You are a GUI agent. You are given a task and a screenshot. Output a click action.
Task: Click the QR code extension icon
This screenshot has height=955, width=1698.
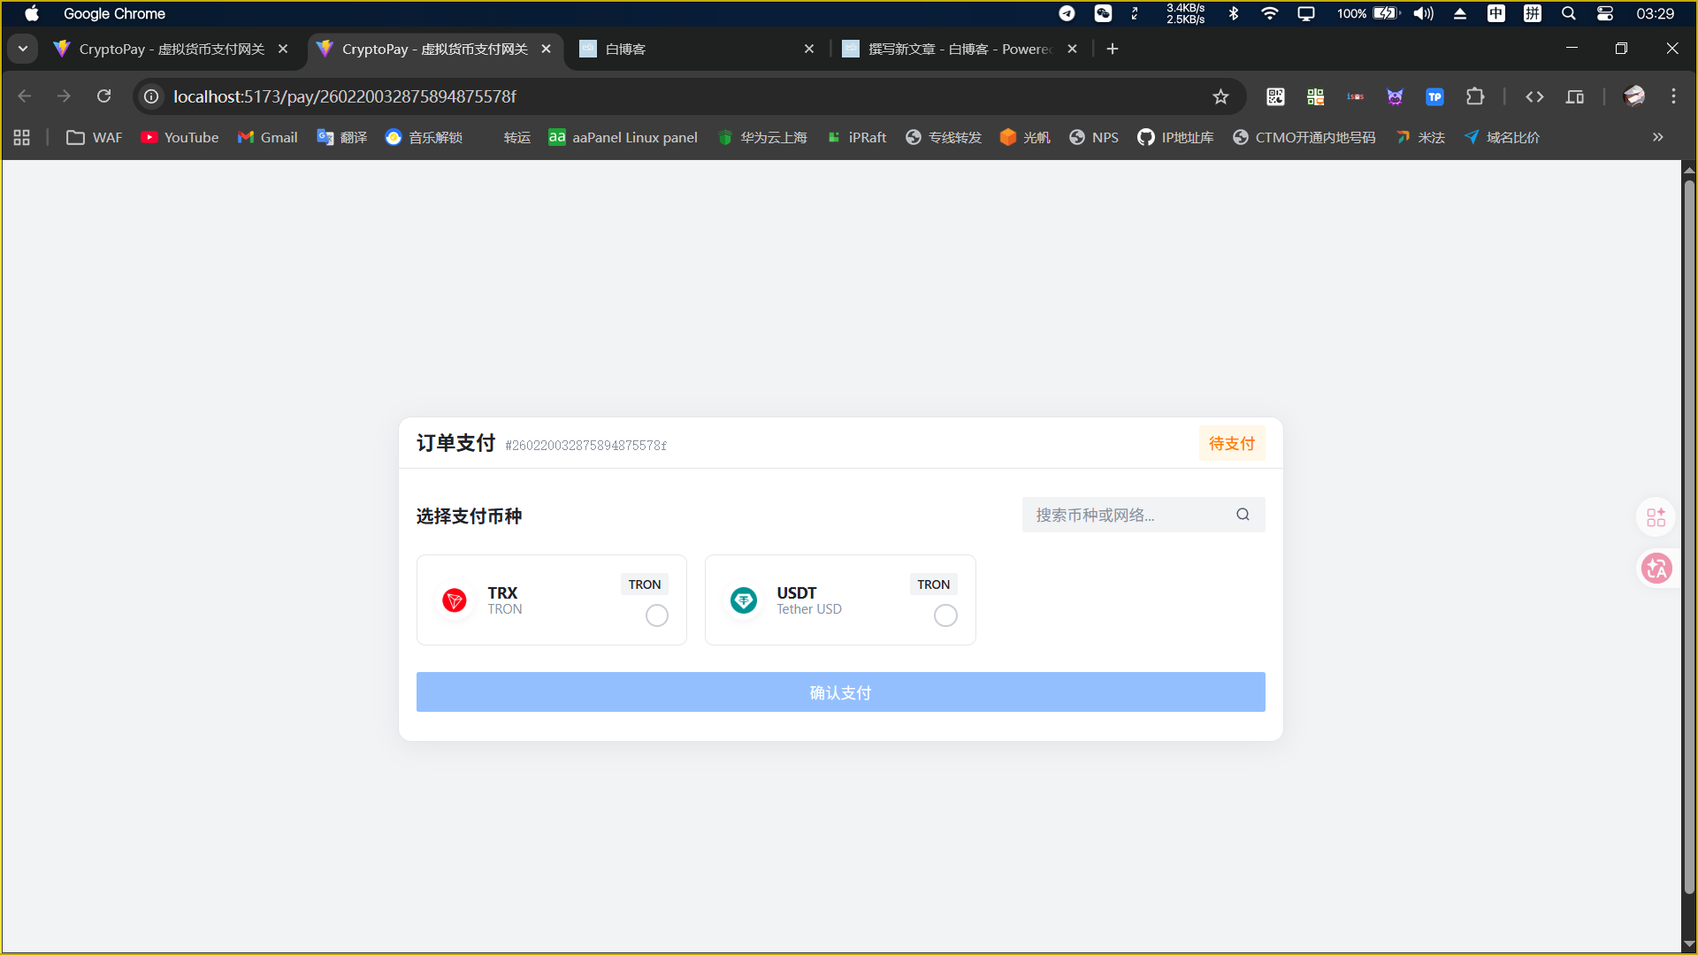(x=1274, y=96)
